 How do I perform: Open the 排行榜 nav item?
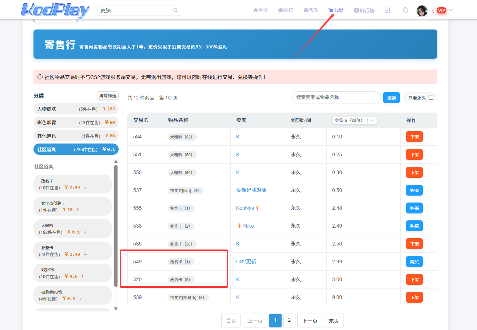coord(364,11)
